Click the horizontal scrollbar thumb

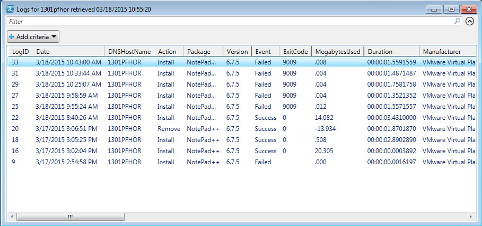point(71,217)
